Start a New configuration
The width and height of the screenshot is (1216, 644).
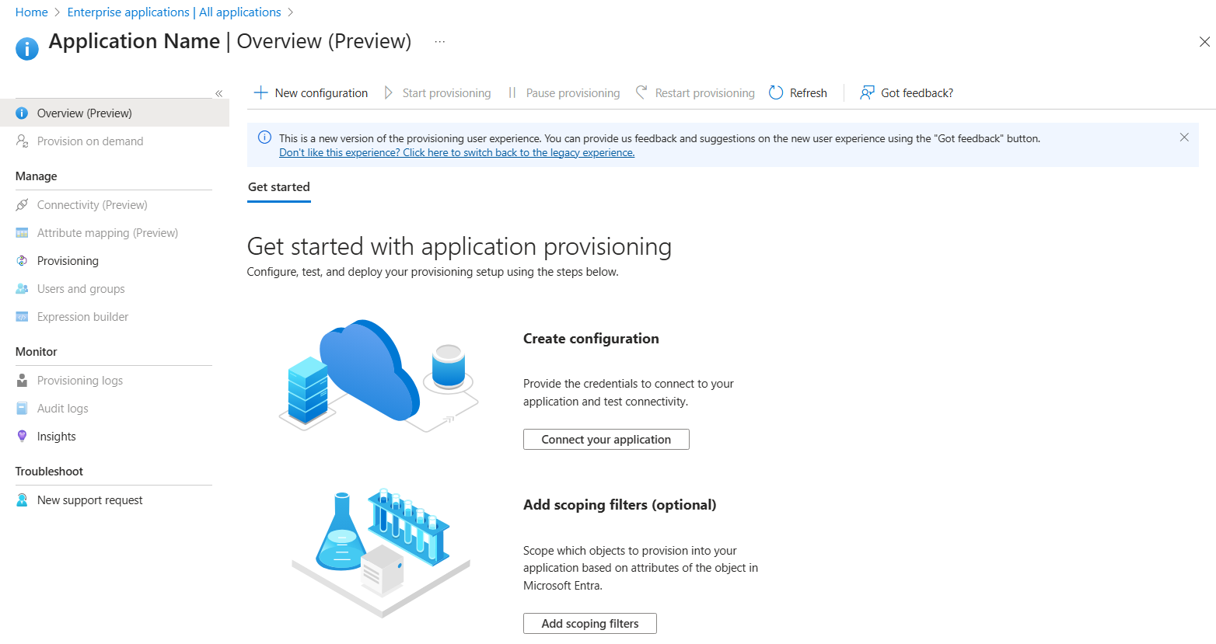(310, 92)
